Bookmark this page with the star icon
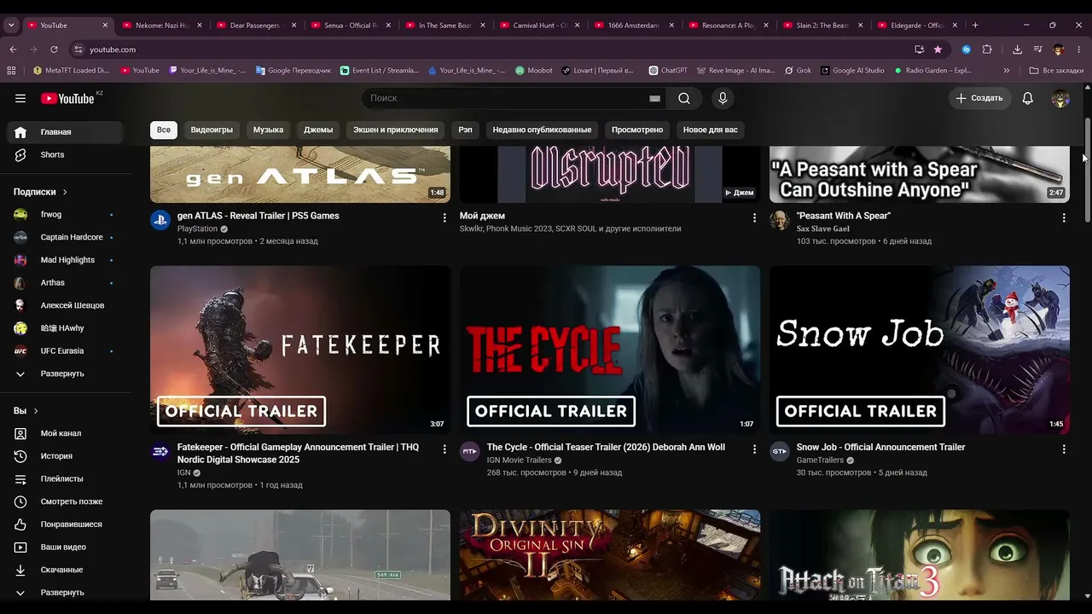The height and width of the screenshot is (614, 1092). coord(938,49)
